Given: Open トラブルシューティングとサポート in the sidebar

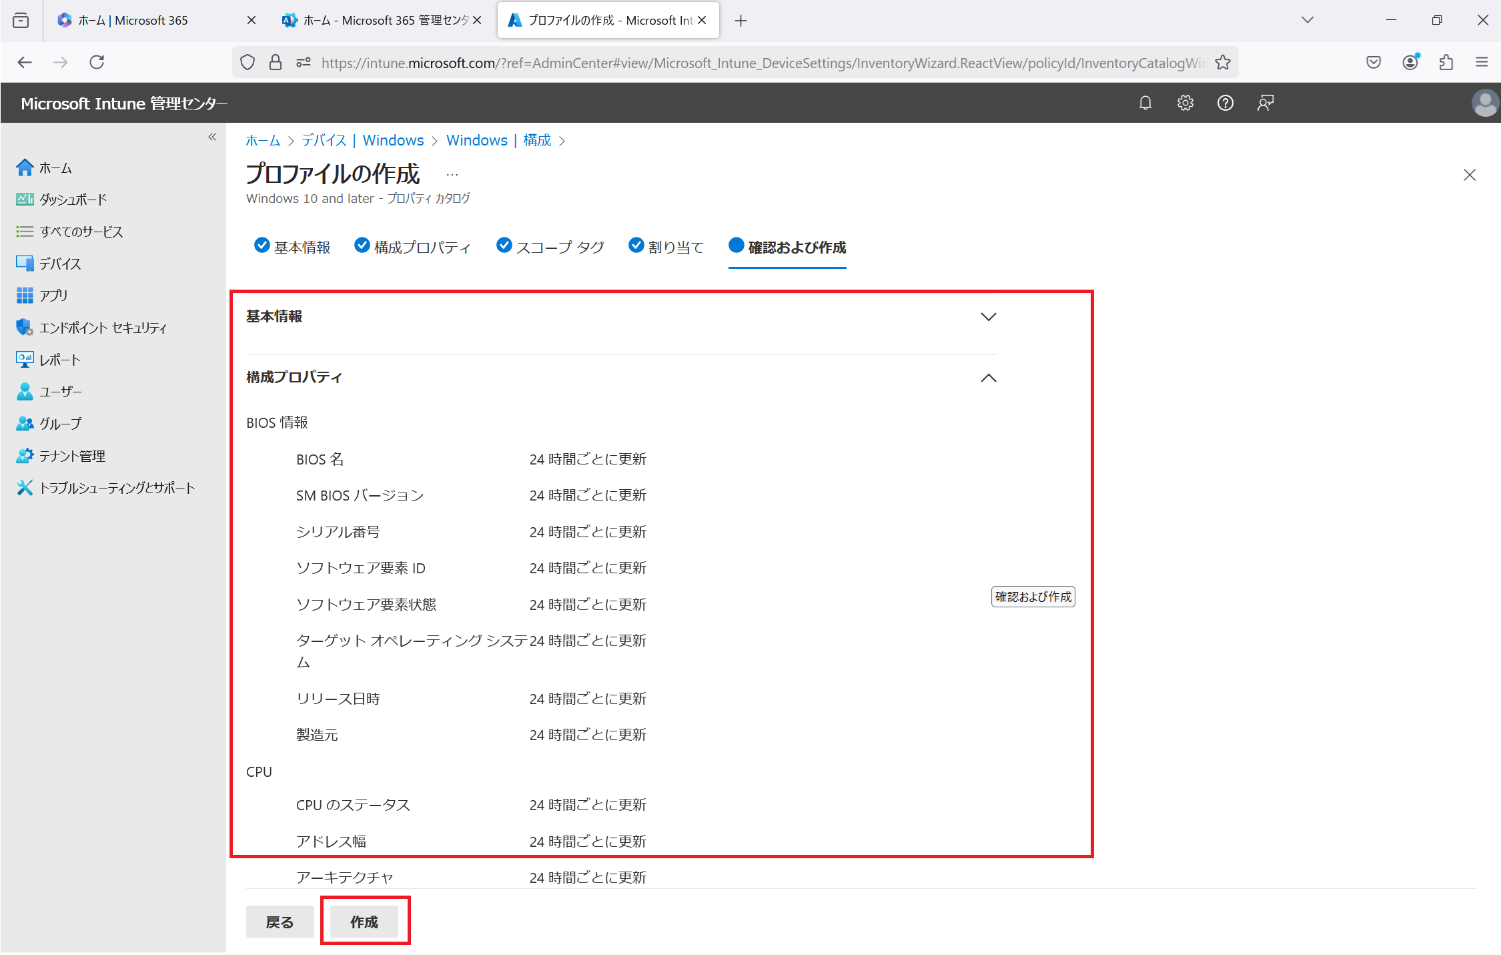Looking at the screenshot, I should click(105, 488).
